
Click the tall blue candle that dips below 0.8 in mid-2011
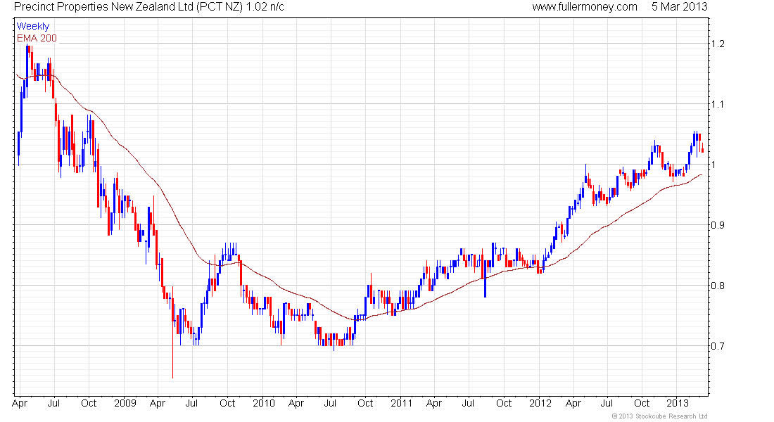coord(486,279)
